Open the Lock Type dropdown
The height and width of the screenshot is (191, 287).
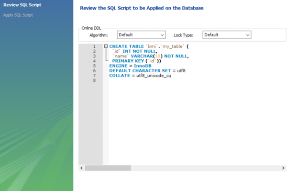[227, 35]
